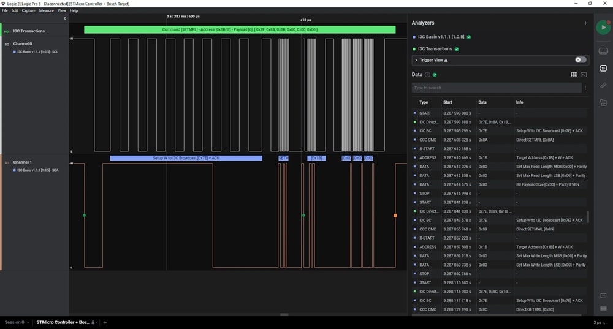Image resolution: width=613 pixels, height=329 pixels.
Task: Select the Channel 0 label
Action: 23,43
